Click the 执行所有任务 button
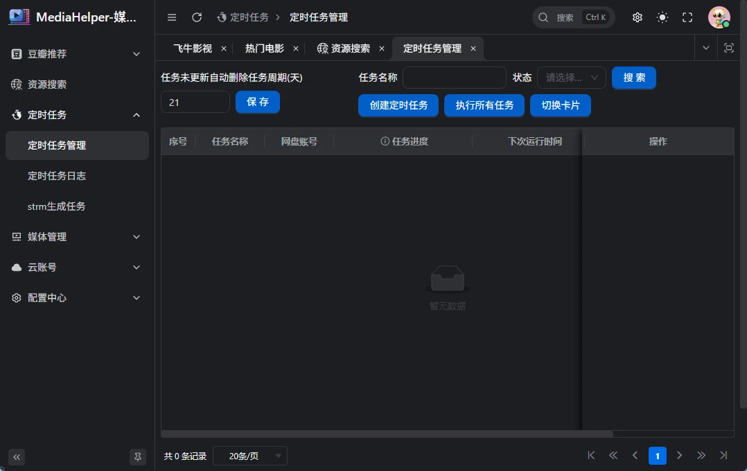Viewport: 747px width, 471px height. pos(484,105)
